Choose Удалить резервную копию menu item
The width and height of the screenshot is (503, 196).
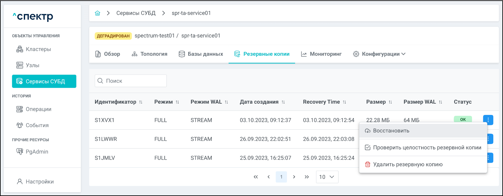(408, 164)
